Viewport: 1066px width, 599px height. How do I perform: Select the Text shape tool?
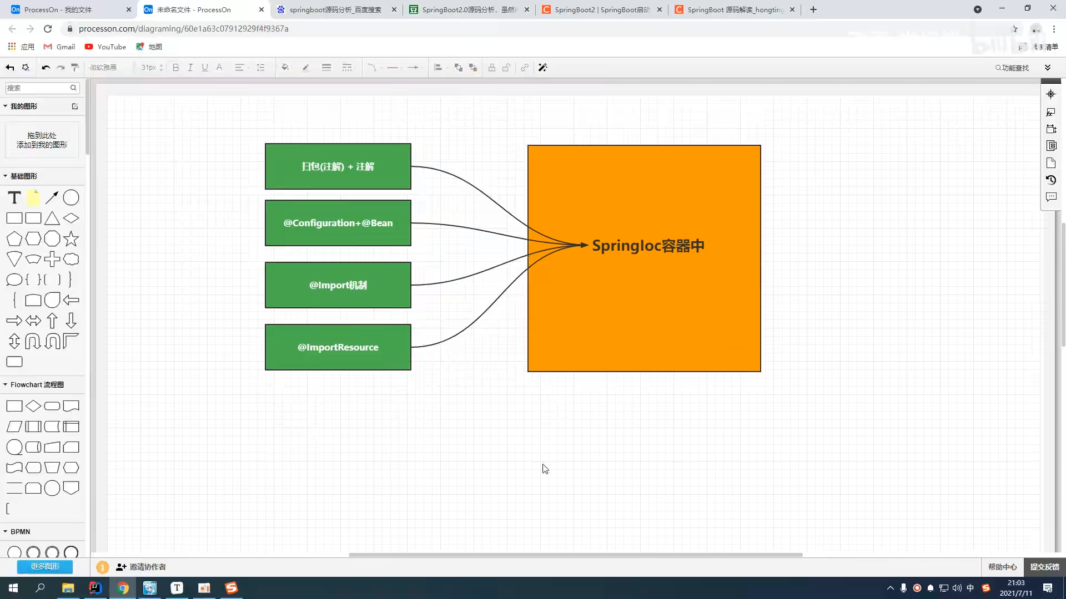pyautogui.click(x=14, y=197)
